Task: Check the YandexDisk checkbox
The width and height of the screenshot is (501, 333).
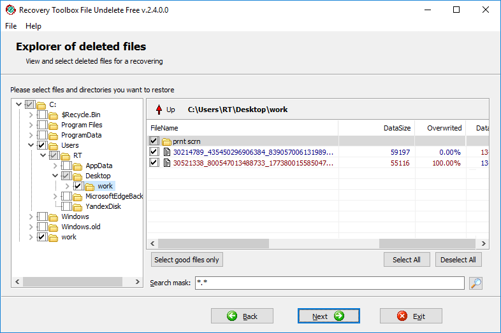Action: coord(66,206)
